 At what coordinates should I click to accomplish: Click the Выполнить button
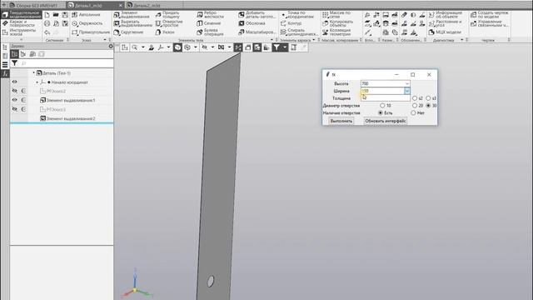(x=341, y=121)
